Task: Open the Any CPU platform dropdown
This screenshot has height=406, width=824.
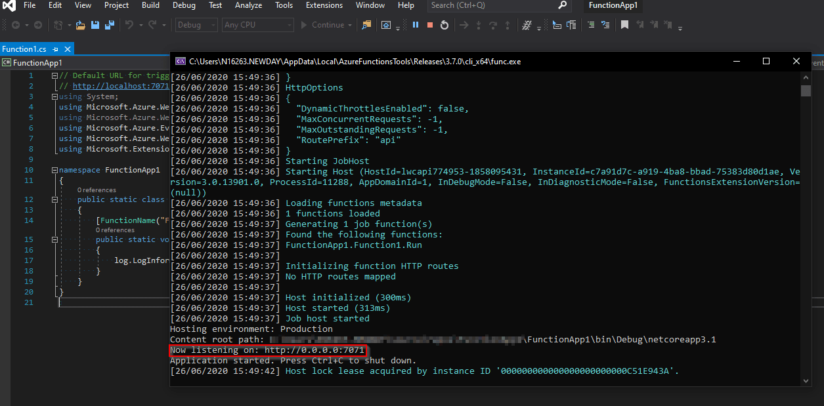Action: 258,25
